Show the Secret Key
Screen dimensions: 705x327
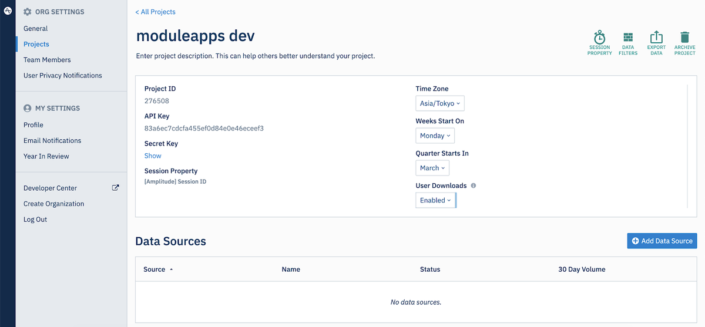coord(153,156)
